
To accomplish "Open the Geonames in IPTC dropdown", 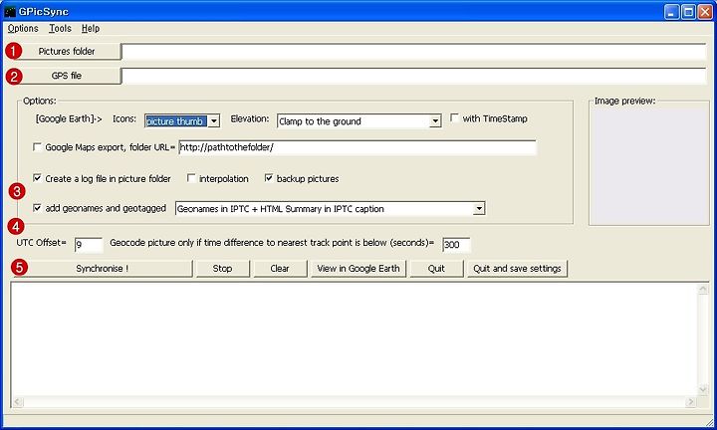I will [x=331, y=209].
